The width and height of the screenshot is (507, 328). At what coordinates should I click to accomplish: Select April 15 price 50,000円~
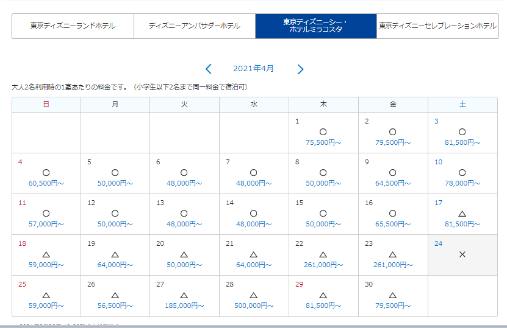click(x=323, y=224)
